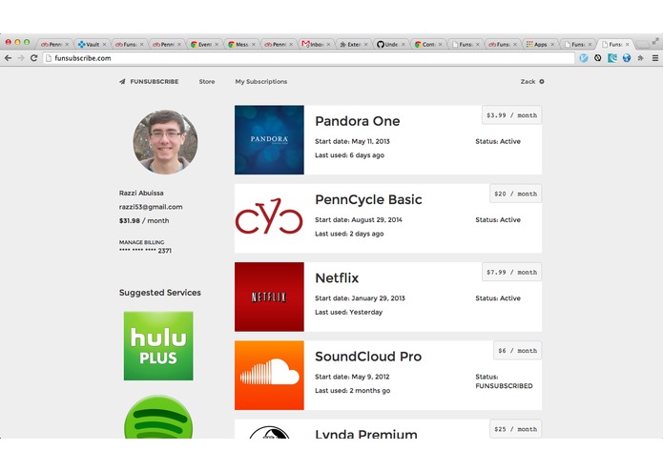Open the Chrome hamburger menu
The image size is (663, 471).
[x=655, y=58]
